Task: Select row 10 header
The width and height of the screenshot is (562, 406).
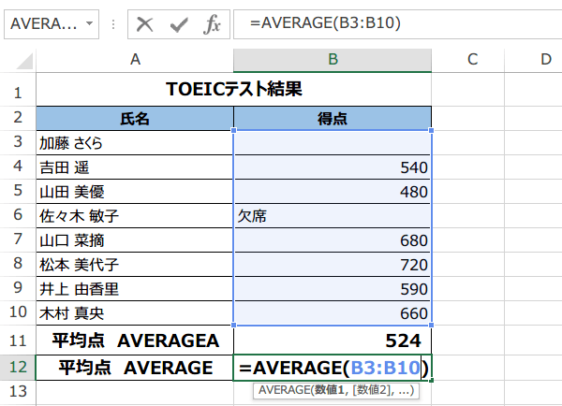Action: pos(18,312)
